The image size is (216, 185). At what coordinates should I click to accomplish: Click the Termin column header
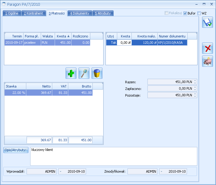tap(14, 36)
